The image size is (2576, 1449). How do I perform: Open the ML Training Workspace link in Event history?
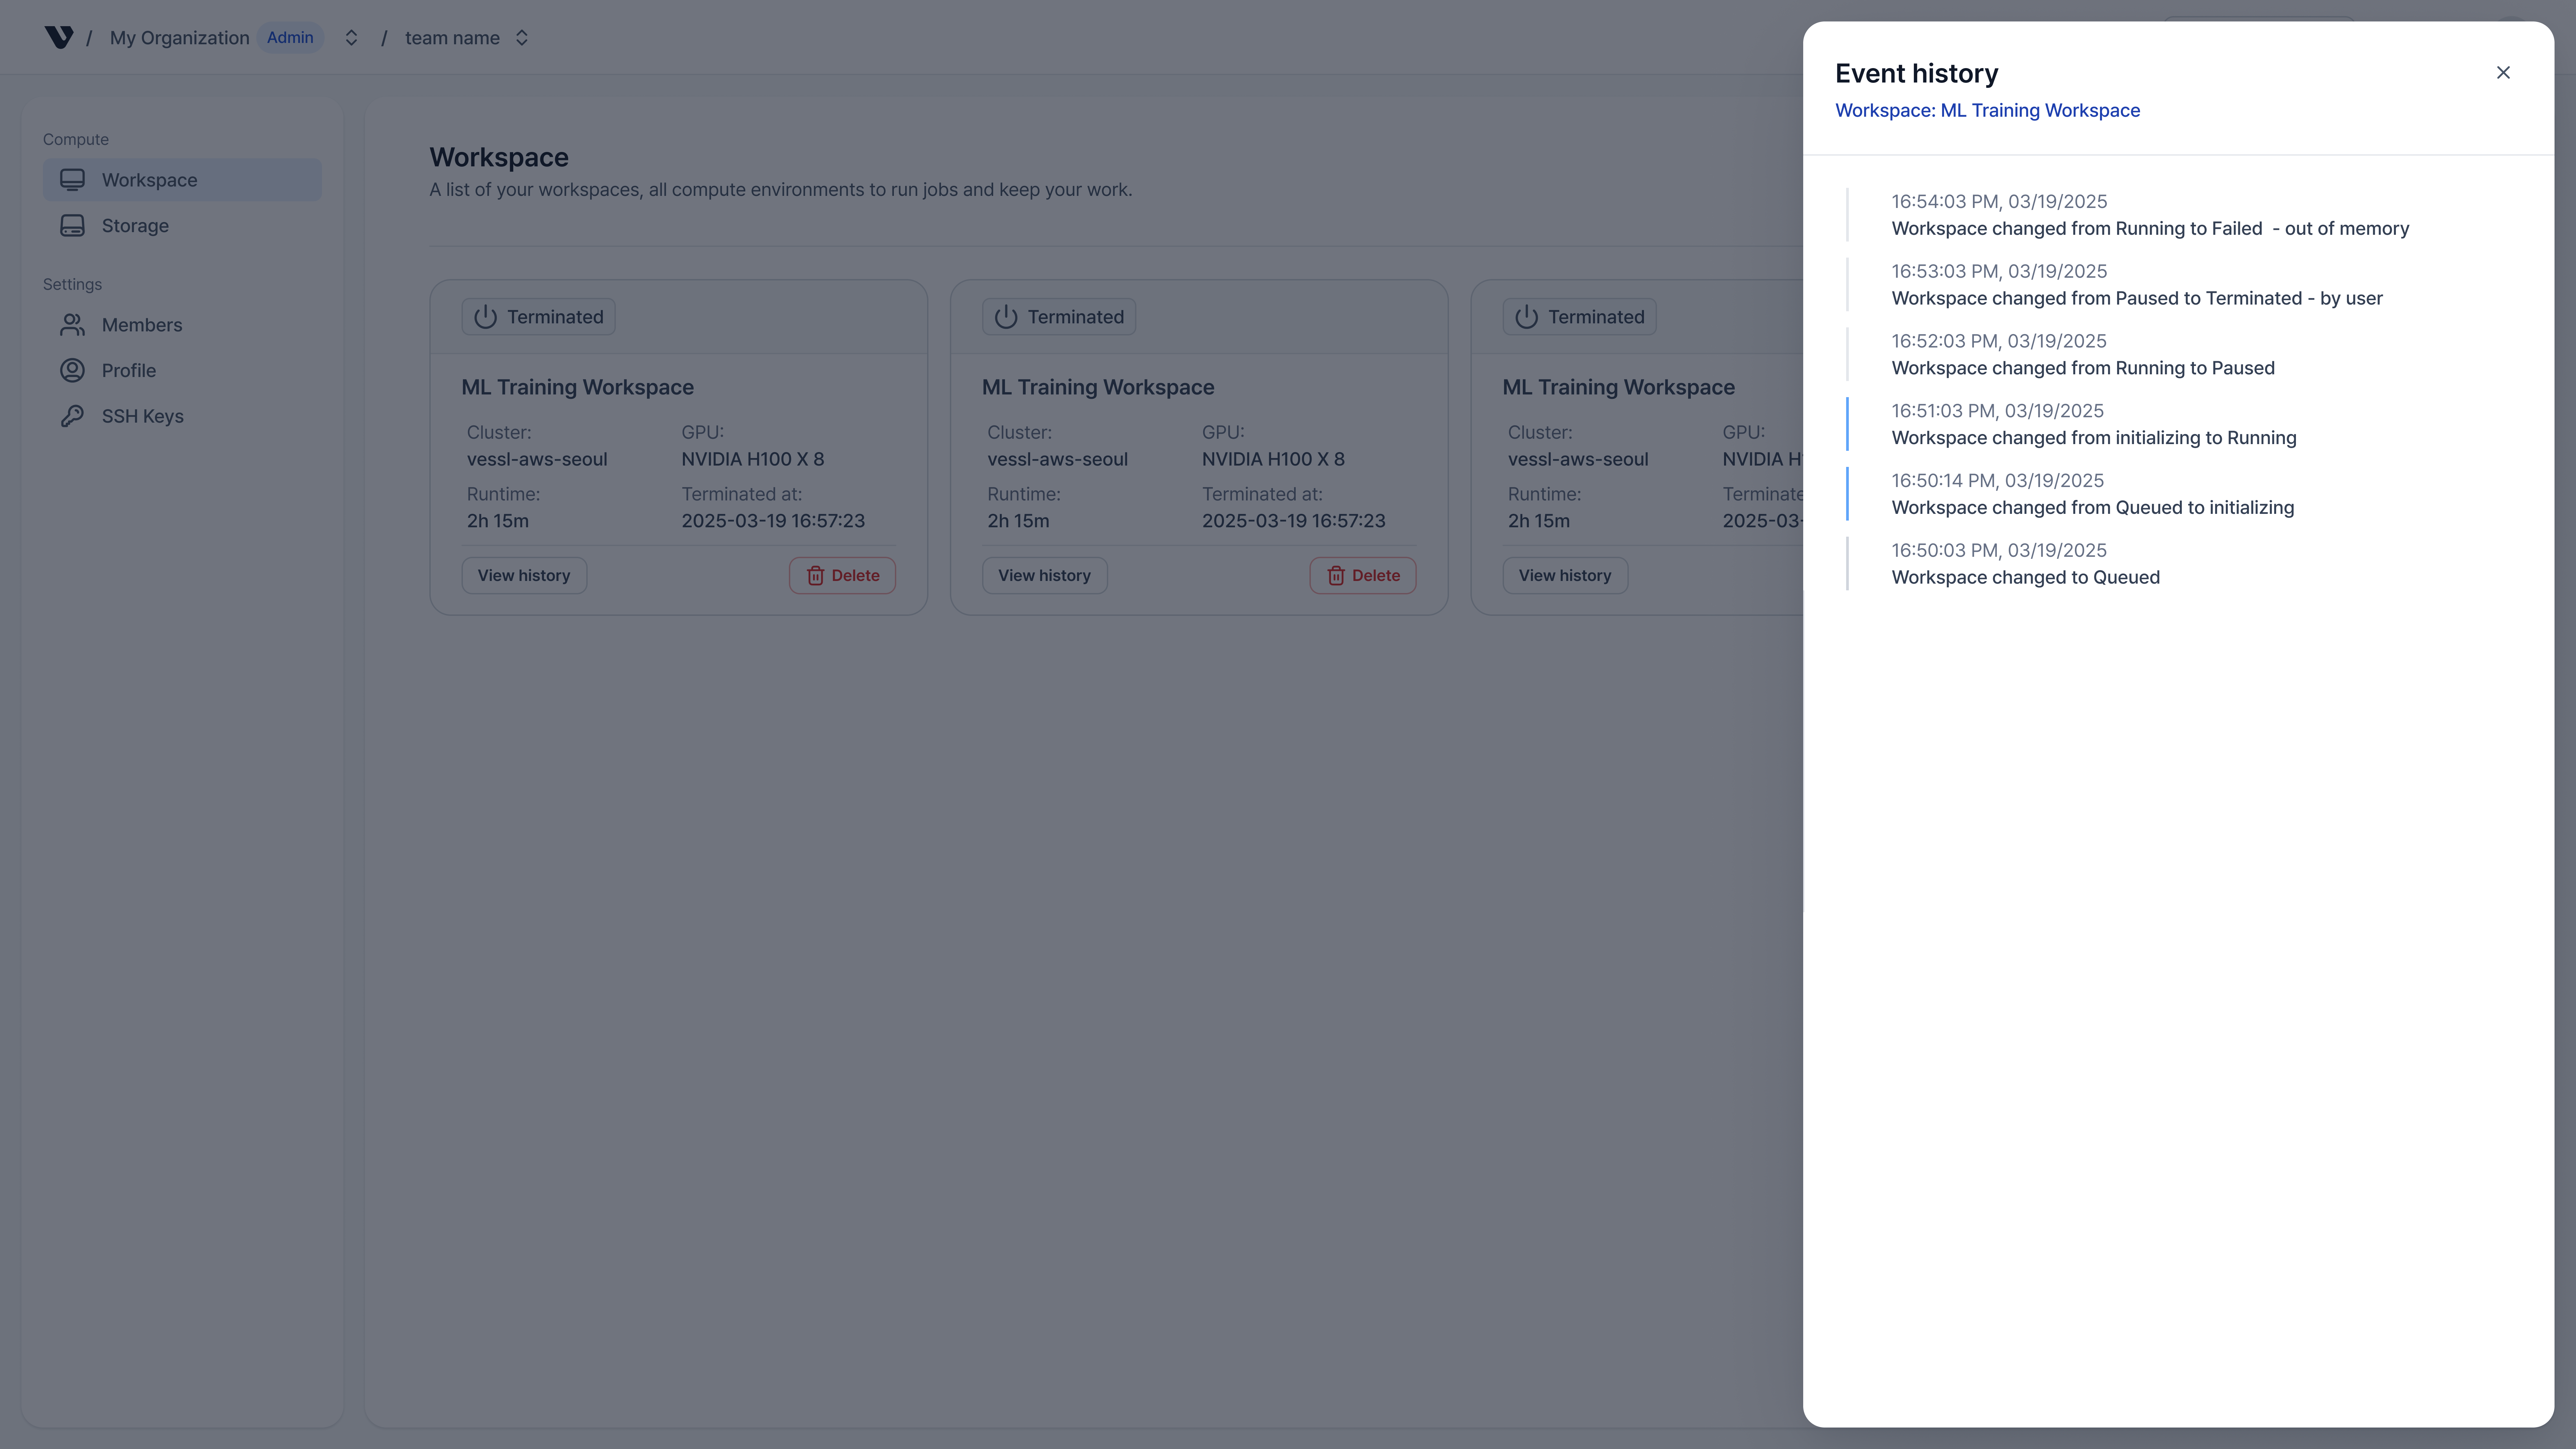click(x=1987, y=110)
